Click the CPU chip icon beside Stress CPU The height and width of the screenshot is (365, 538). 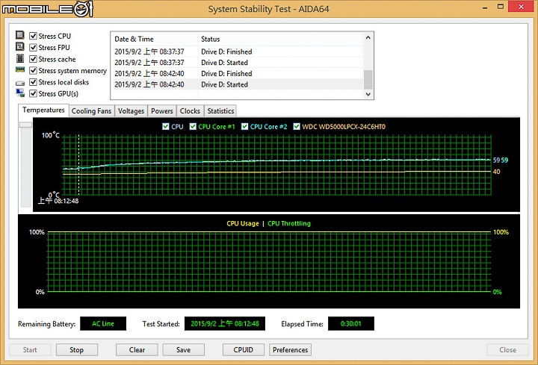[20, 35]
